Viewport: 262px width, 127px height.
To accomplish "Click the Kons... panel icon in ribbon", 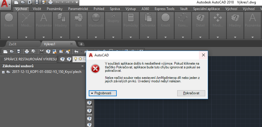I will pos(183,17).
